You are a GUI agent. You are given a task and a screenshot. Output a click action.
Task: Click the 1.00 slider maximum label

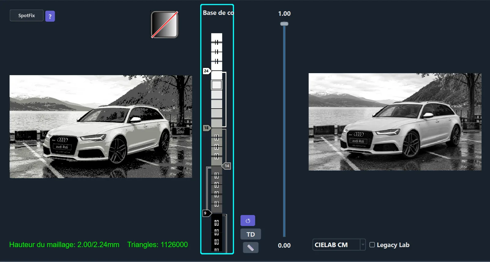click(x=284, y=13)
